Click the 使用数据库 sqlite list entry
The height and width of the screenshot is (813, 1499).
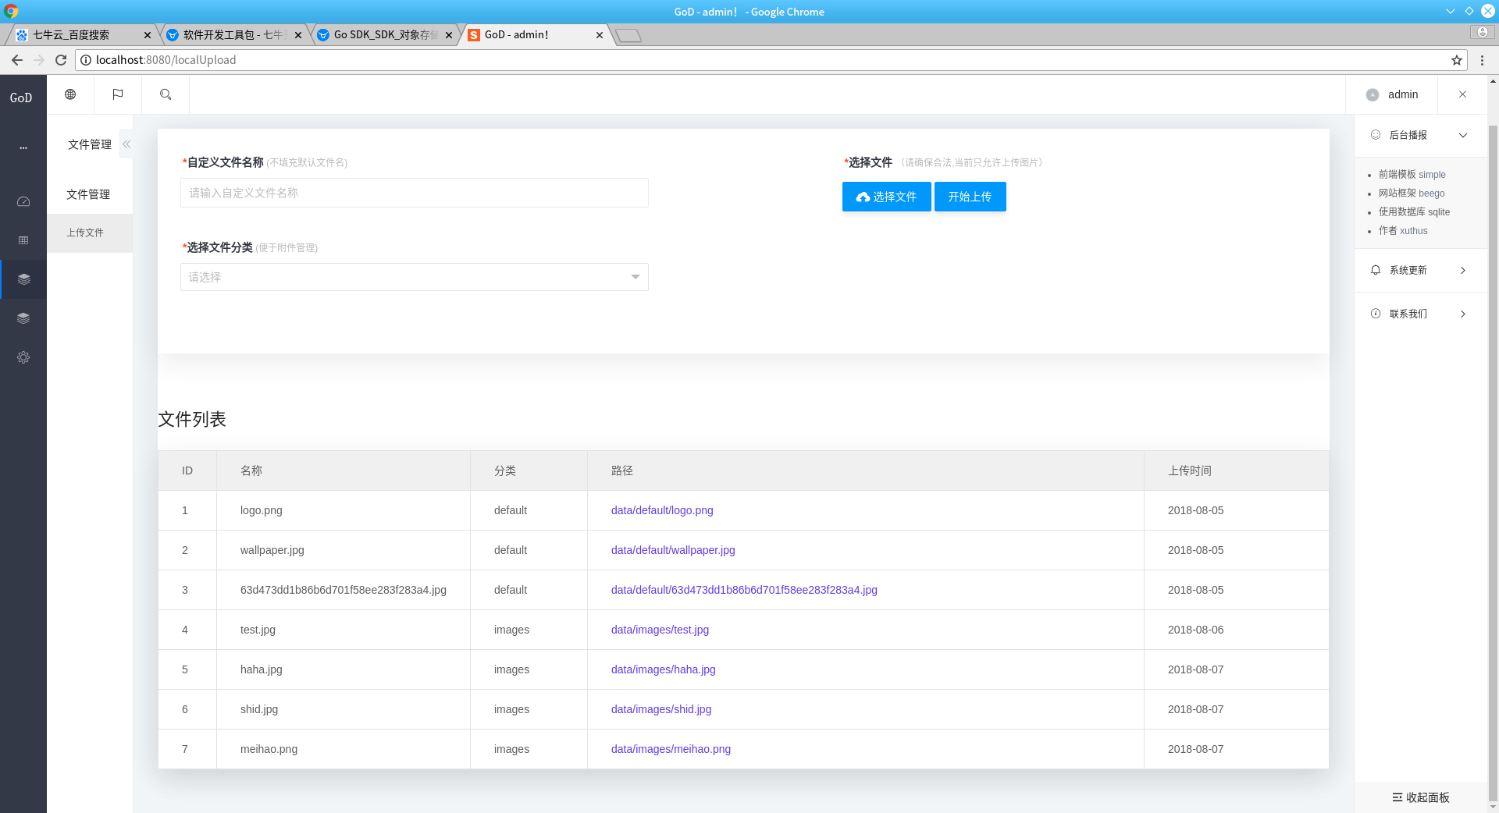pyautogui.click(x=1414, y=212)
